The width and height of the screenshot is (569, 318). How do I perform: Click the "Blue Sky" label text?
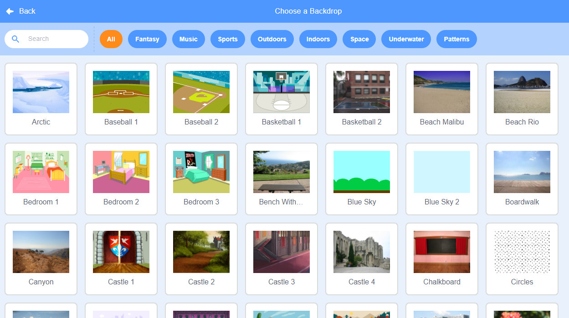[362, 202]
